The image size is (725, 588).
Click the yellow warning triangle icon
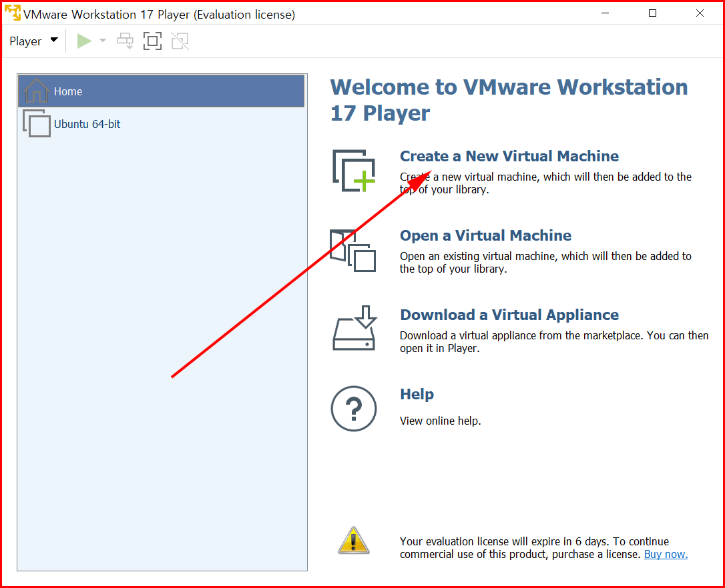point(354,540)
